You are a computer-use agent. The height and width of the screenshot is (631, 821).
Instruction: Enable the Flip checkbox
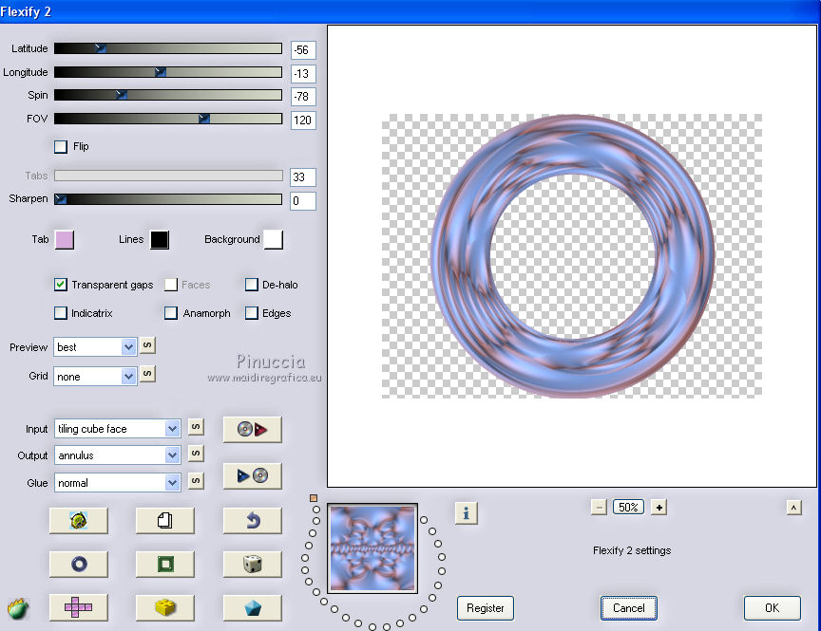[61, 146]
